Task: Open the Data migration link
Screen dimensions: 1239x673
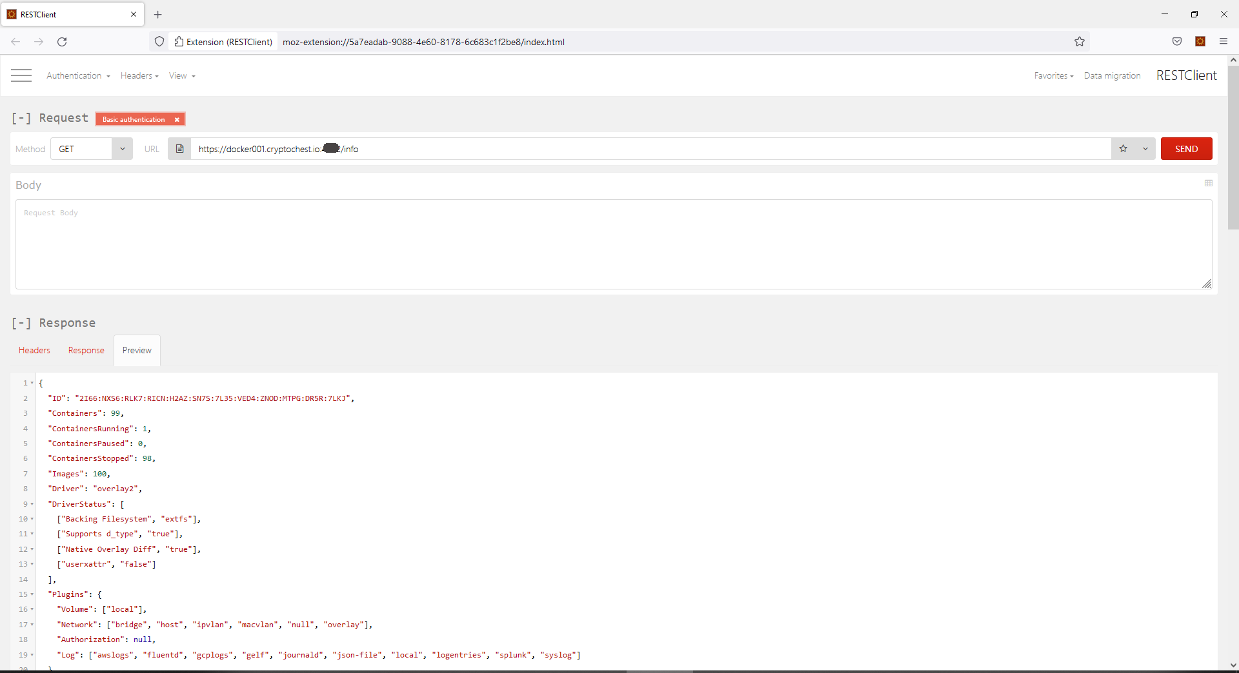Action: point(1112,76)
